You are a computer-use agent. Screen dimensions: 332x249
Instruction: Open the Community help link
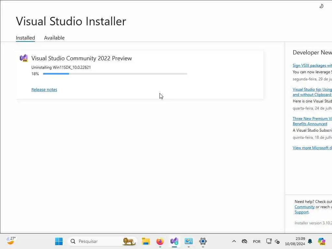pos(304,207)
